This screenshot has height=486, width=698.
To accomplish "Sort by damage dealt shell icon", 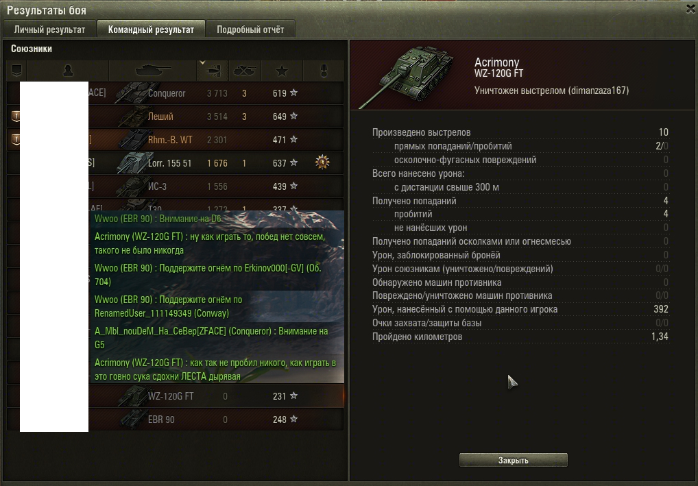I will point(213,71).
